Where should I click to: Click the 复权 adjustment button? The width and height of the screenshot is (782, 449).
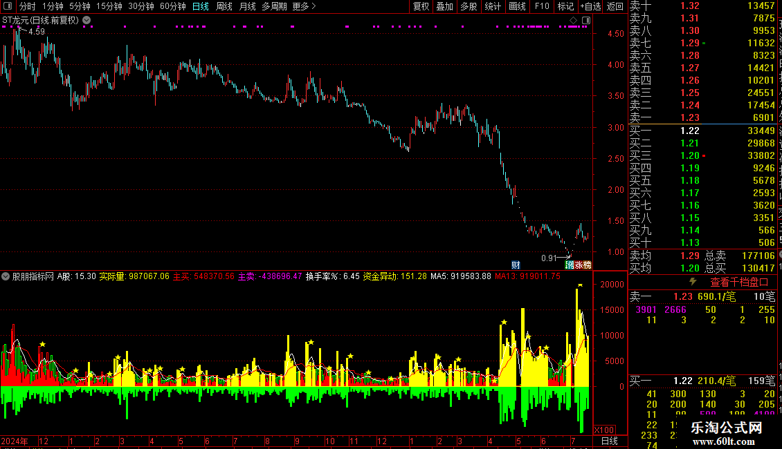click(421, 6)
